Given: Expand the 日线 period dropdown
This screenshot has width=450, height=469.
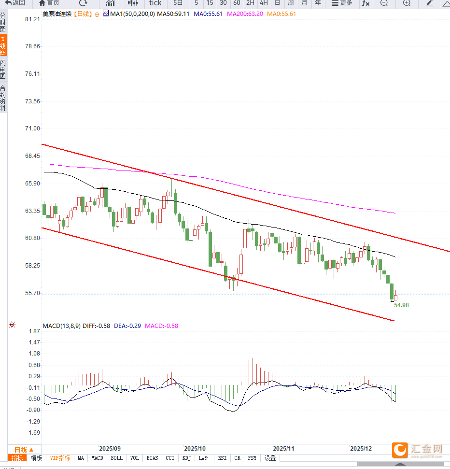Looking at the screenshot, I should point(24,450).
